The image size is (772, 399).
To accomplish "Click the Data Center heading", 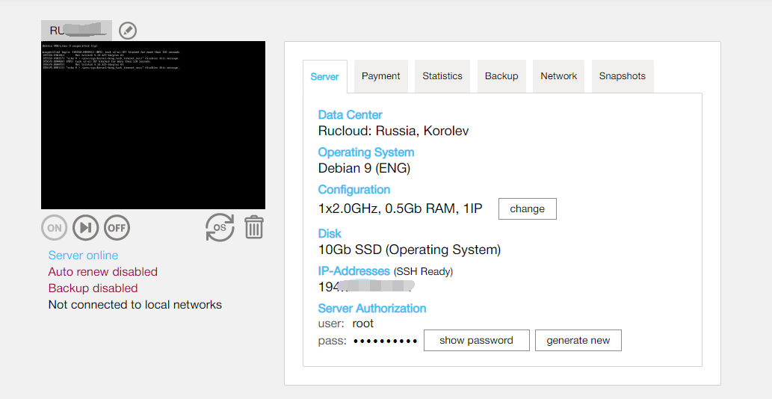I will click(350, 114).
